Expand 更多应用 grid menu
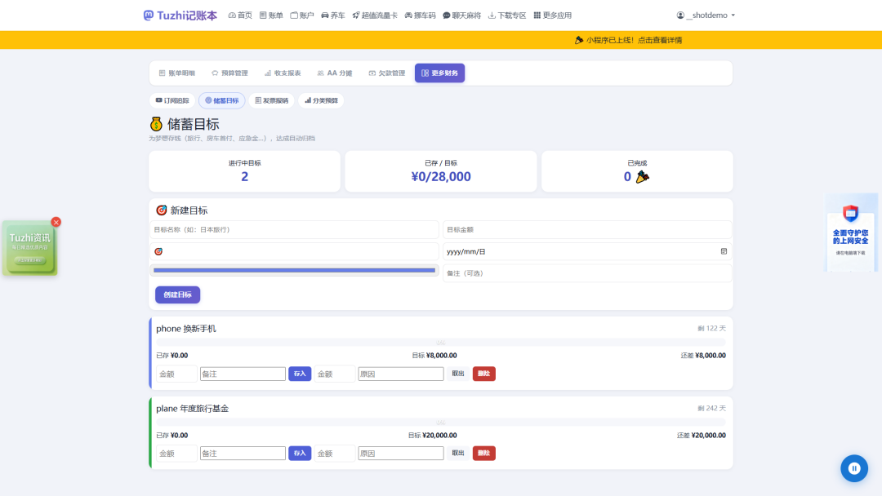 click(x=552, y=15)
